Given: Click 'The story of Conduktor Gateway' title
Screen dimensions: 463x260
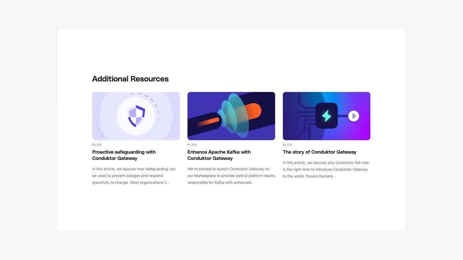Looking at the screenshot, I should pos(319,152).
